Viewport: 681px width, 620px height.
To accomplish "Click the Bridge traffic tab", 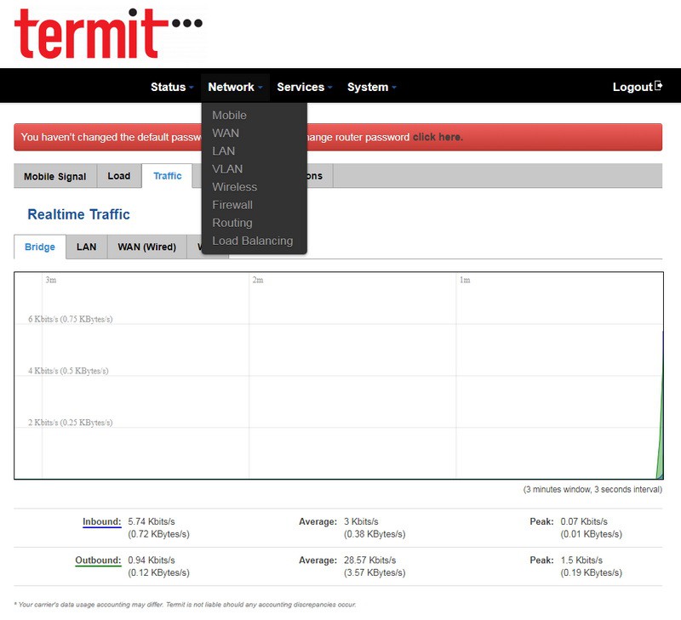I will coord(39,247).
